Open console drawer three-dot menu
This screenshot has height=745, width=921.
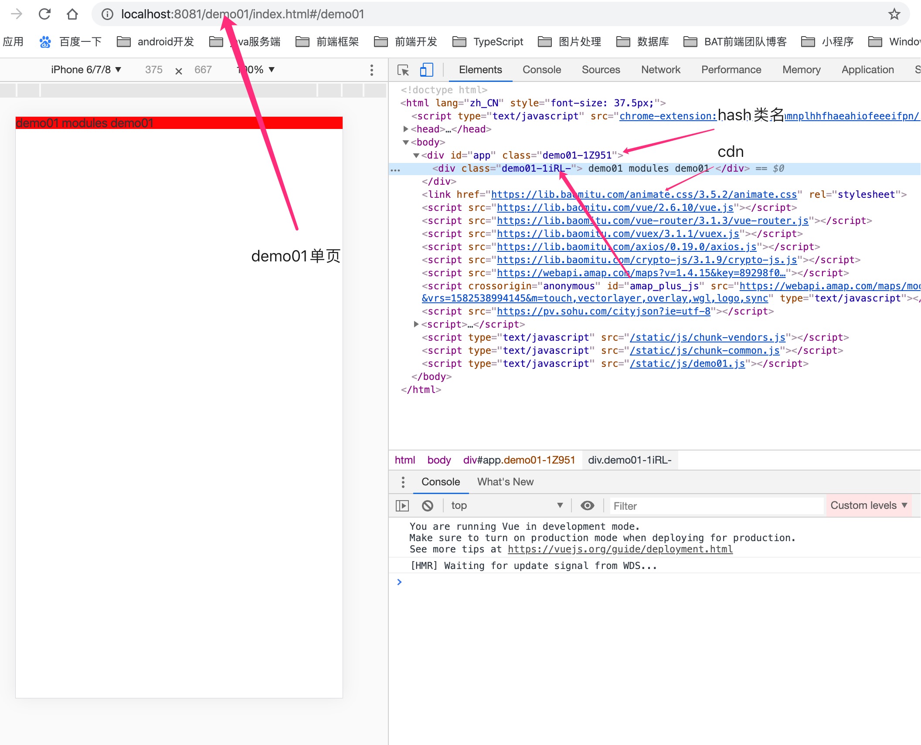(403, 482)
